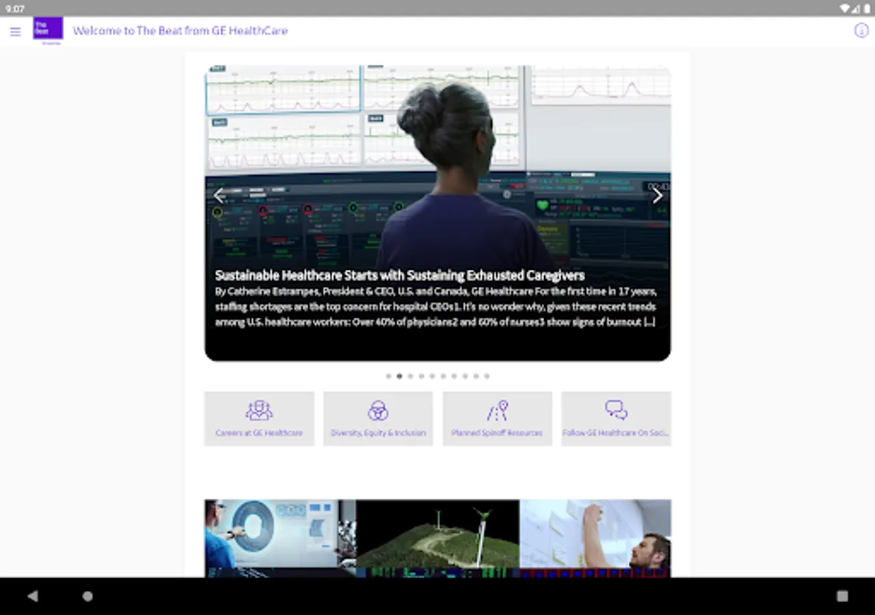
Task: Open Careers at GE Healthcare tile
Action: point(259,419)
